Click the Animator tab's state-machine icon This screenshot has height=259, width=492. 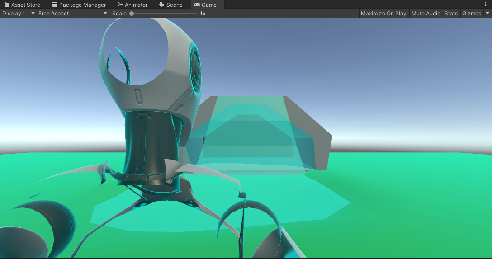click(x=120, y=5)
